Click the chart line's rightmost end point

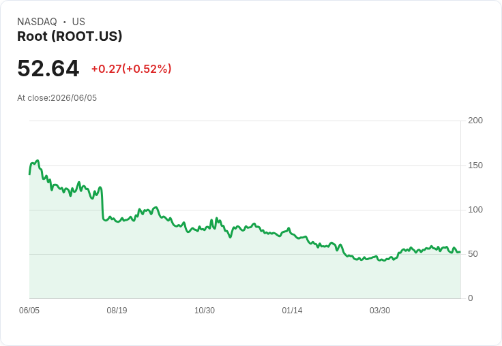point(460,252)
